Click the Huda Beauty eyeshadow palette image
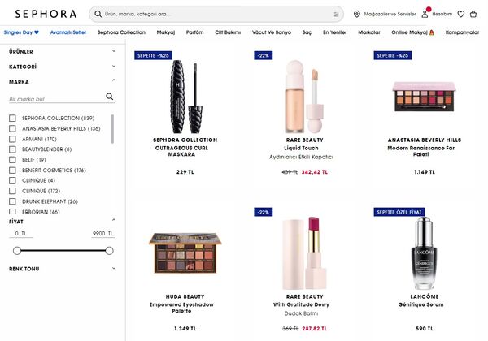This screenshot has height=341, width=488. 185,253
